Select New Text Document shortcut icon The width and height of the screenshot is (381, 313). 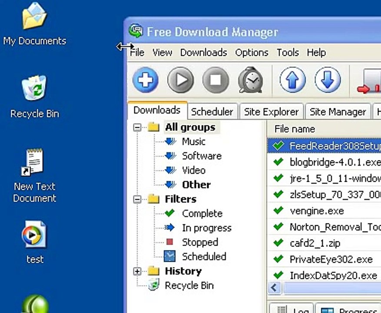coord(33,162)
